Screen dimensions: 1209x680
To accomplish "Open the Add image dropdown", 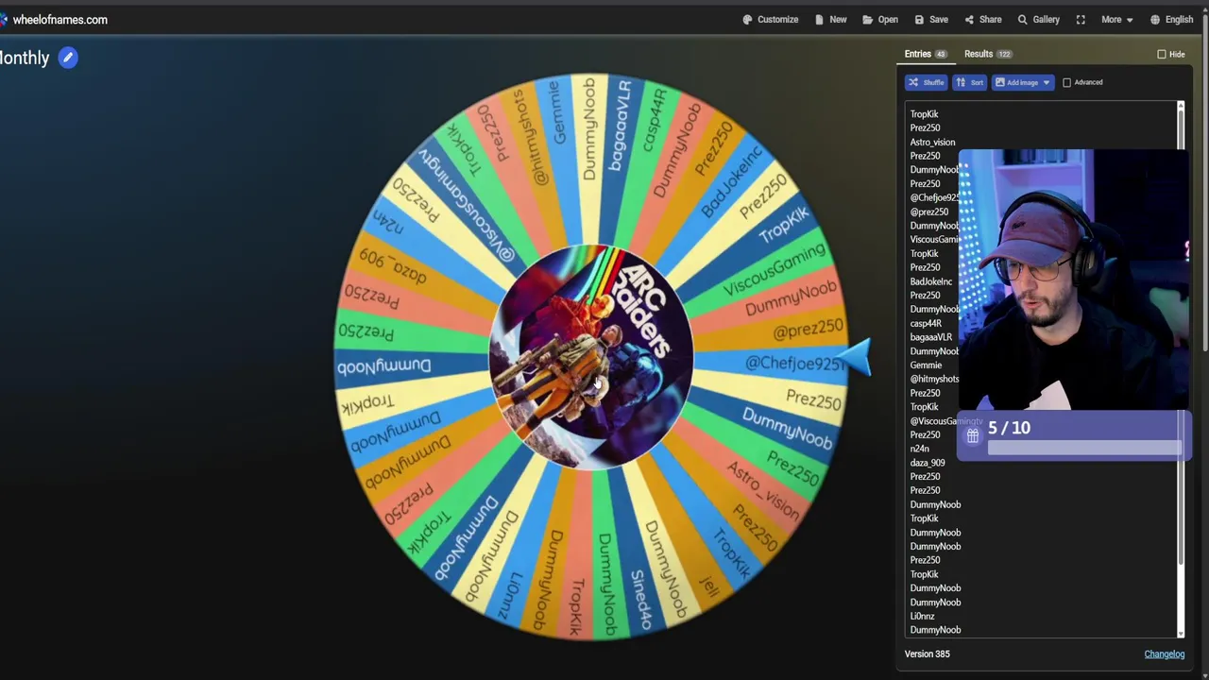I will tap(1022, 82).
